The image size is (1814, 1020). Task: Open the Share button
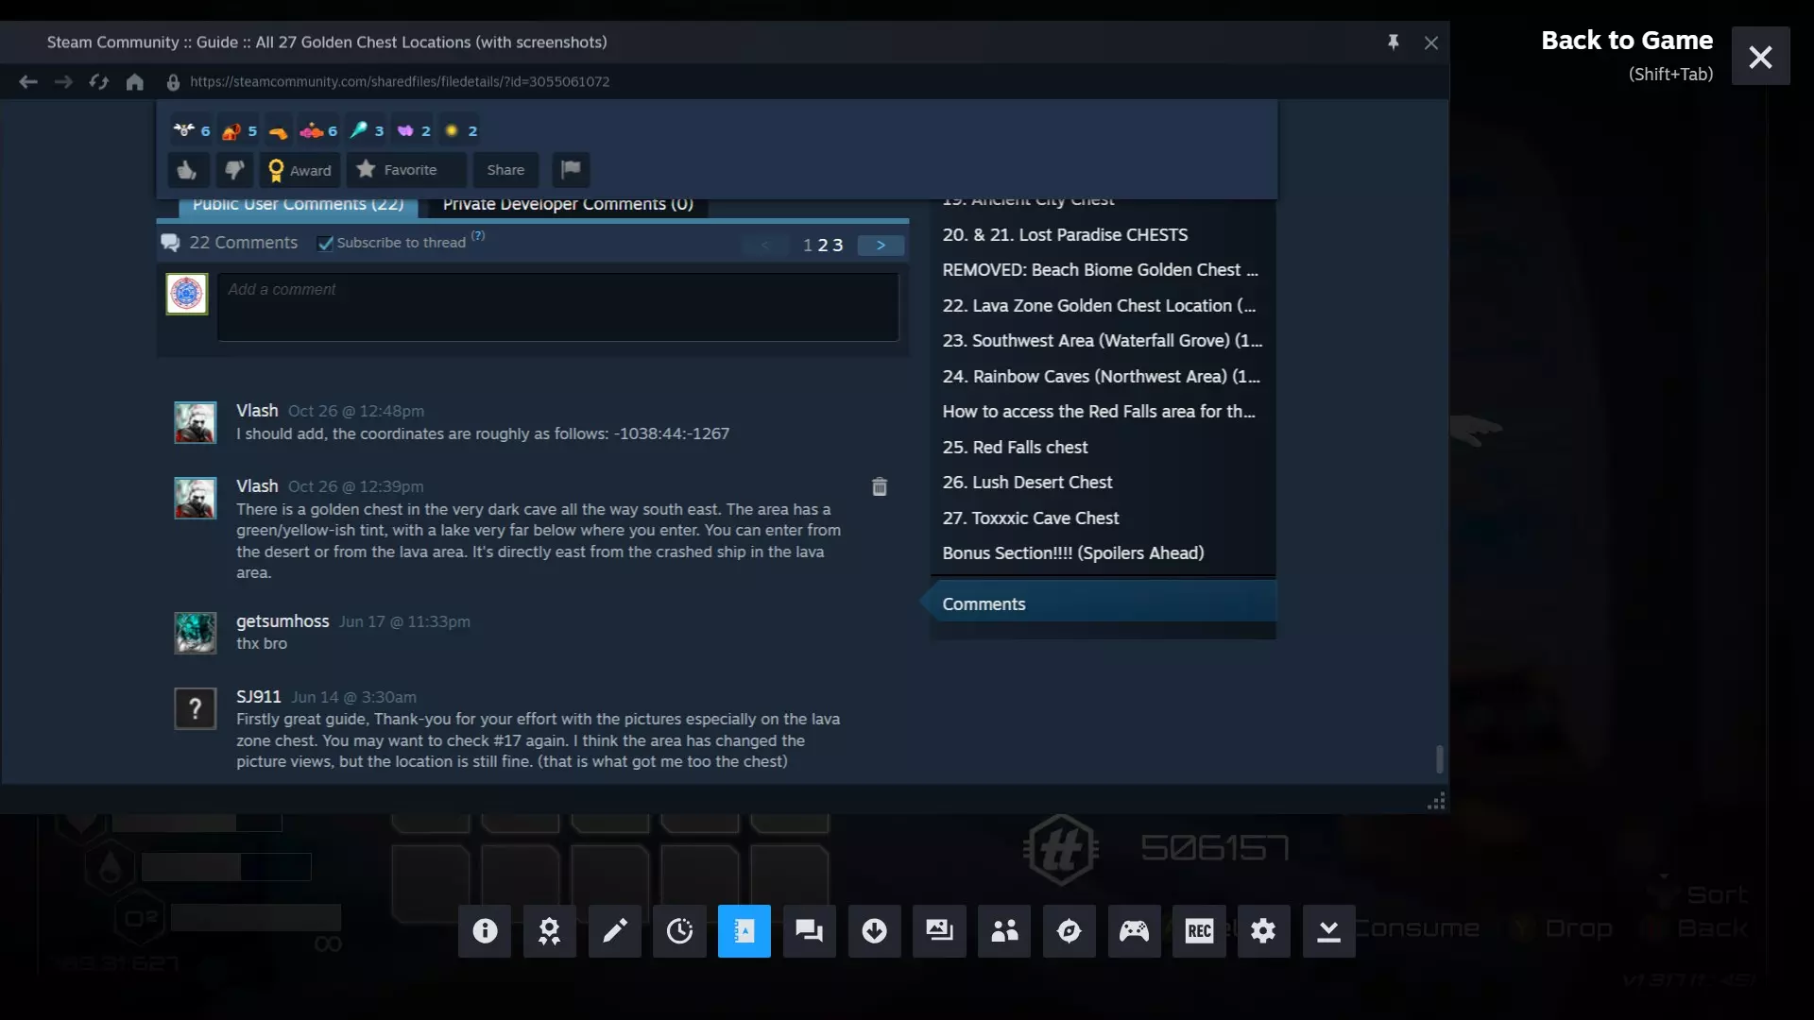pos(505,170)
